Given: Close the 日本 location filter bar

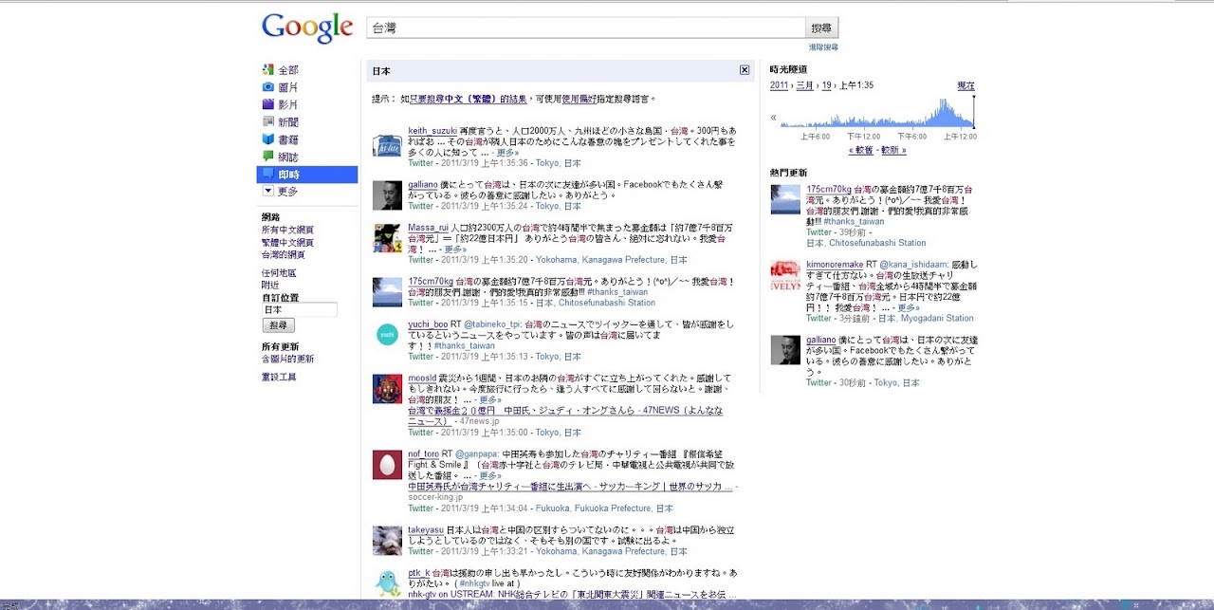Looking at the screenshot, I should point(745,70).
